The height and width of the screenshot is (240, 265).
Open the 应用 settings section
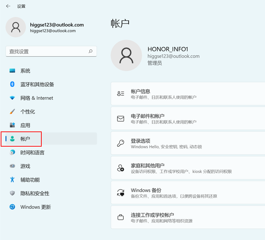(25, 125)
